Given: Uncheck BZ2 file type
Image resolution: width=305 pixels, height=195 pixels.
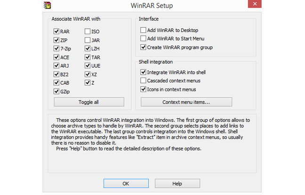Looking at the screenshot, I should point(56,74).
